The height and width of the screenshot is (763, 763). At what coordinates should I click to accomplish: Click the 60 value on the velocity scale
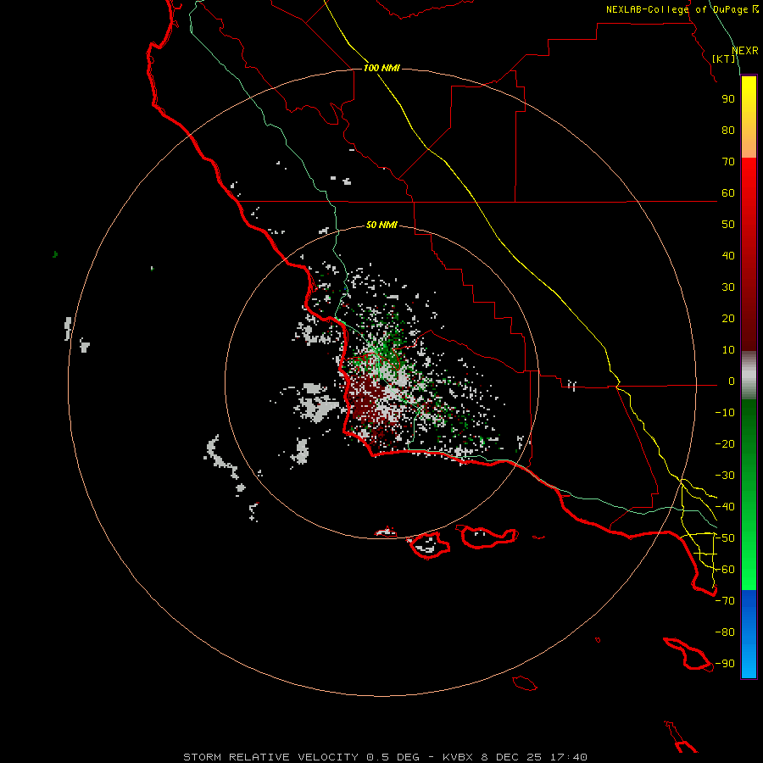point(728,193)
